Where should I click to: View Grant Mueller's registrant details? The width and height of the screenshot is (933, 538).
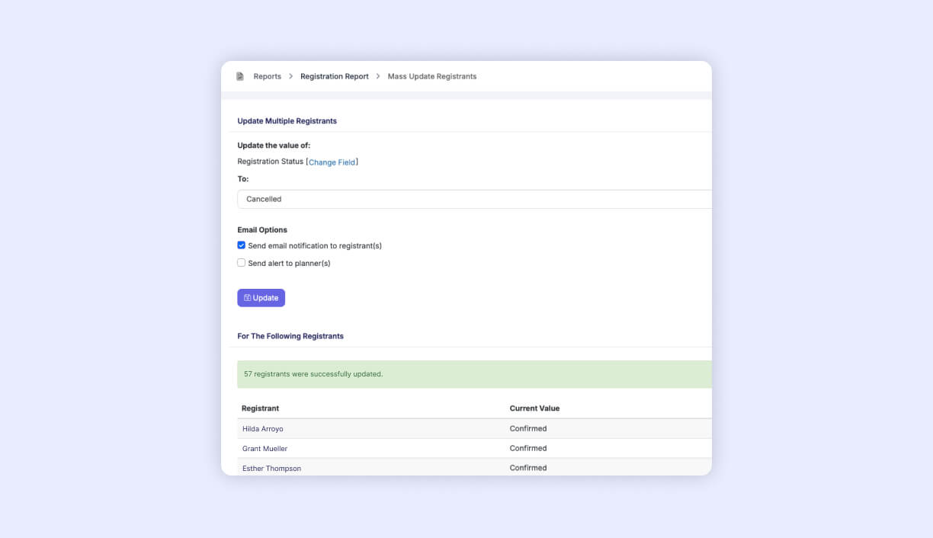coord(265,448)
